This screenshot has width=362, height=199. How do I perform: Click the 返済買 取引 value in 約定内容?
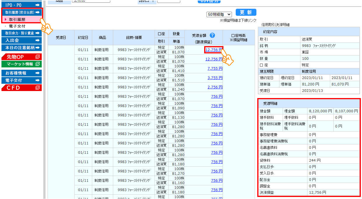tap(307, 39)
